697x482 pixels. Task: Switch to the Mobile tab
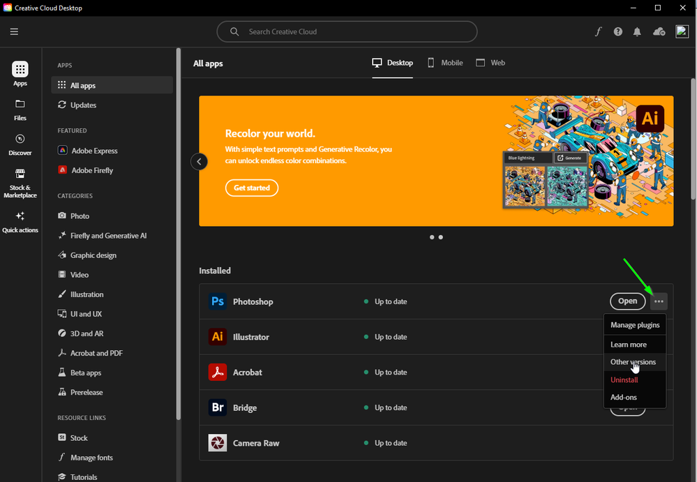[445, 63]
